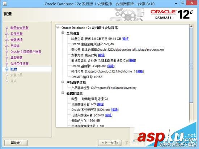Go to 配置安全更新 step
The width and height of the screenshot is (199, 149).
click(x=20, y=28)
